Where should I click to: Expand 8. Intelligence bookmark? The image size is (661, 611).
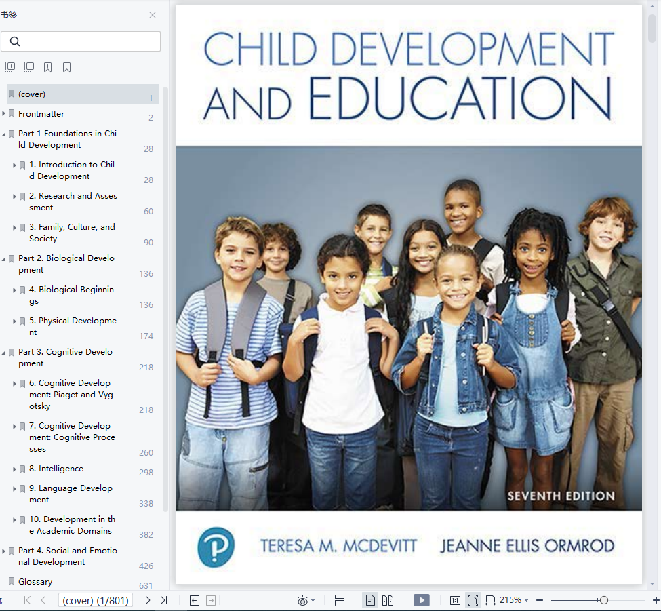click(14, 469)
